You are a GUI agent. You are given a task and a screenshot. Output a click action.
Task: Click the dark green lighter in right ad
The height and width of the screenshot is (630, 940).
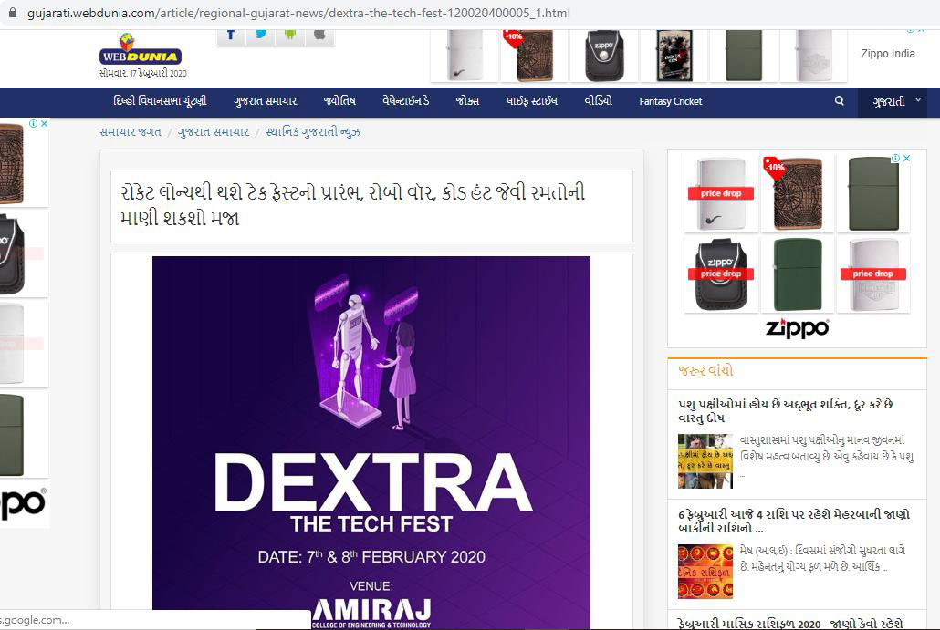click(x=797, y=274)
